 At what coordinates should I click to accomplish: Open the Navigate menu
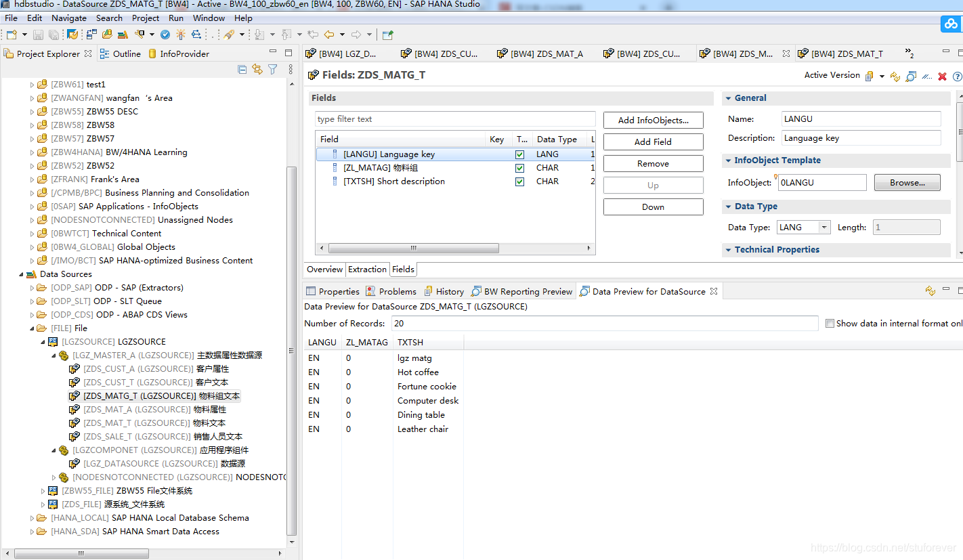click(69, 18)
